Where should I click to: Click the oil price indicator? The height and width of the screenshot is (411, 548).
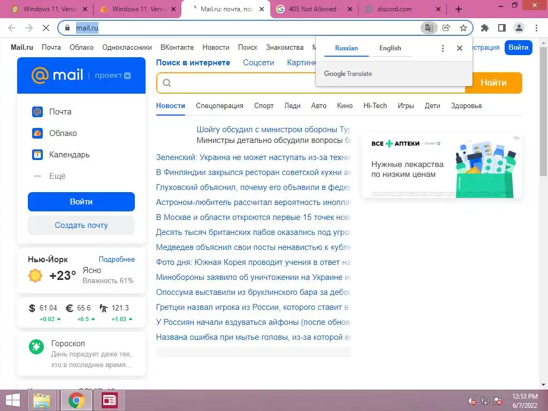point(116,313)
